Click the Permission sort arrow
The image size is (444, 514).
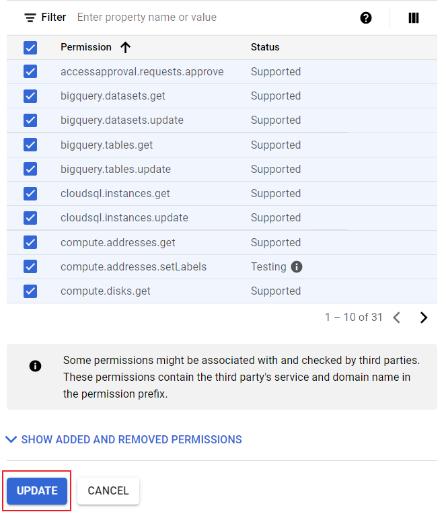click(x=125, y=47)
